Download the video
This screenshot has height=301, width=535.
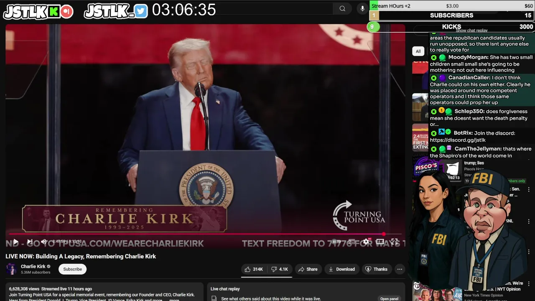(x=341, y=269)
